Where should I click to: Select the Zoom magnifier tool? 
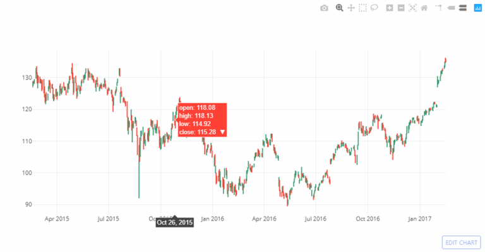(339, 8)
